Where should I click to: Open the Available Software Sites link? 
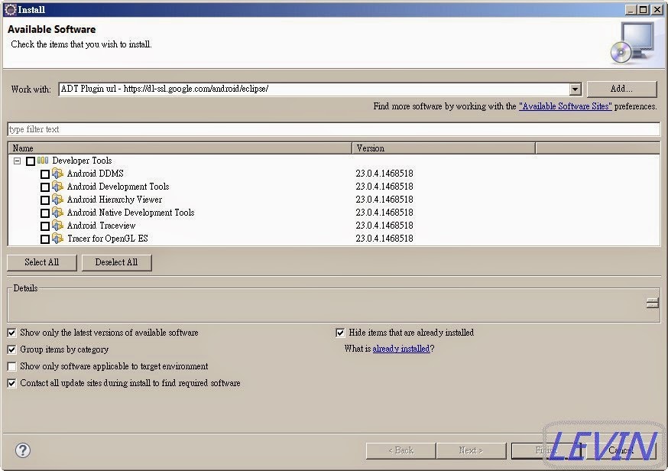tap(566, 106)
